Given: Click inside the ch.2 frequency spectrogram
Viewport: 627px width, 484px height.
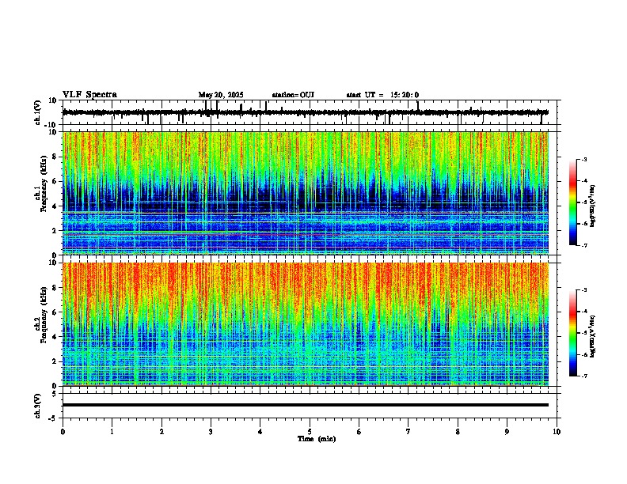Looking at the screenshot, I should [x=306, y=324].
